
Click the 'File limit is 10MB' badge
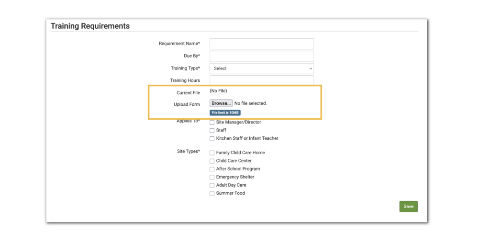[x=225, y=113]
